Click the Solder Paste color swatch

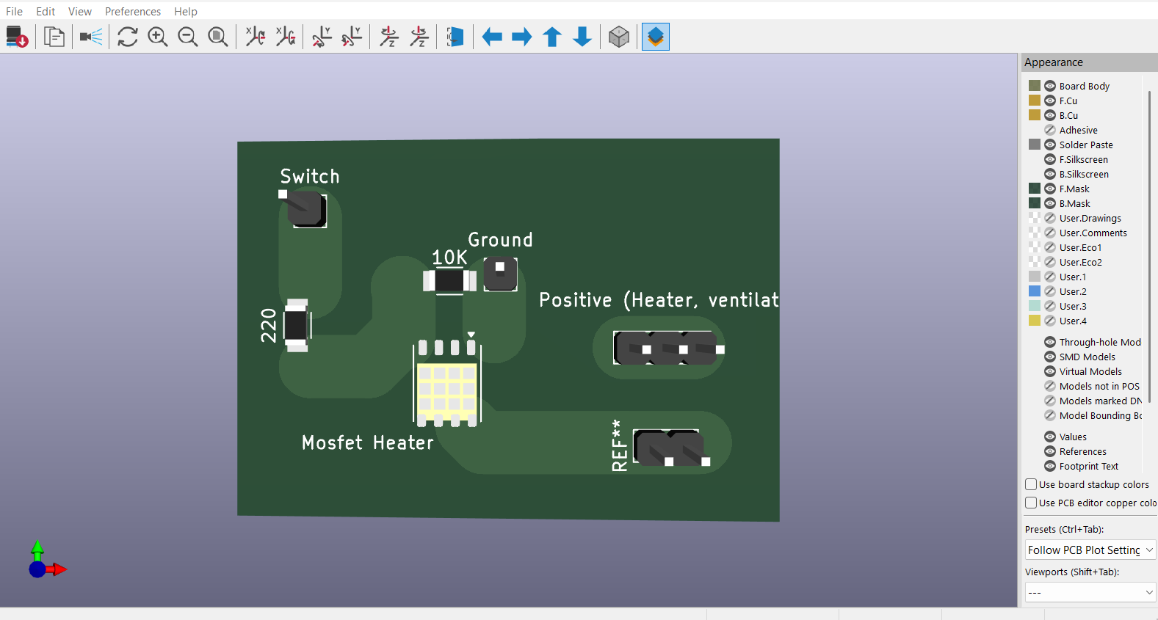coord(1035,145)
